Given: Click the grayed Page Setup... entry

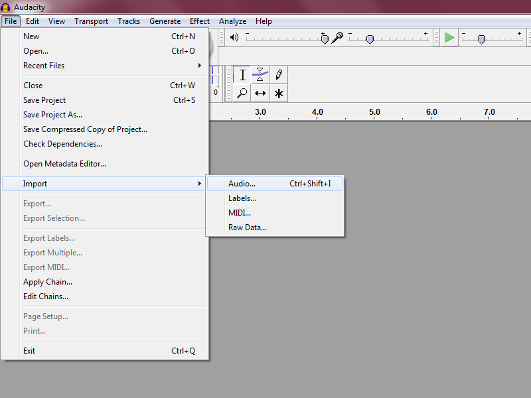Looking at the screenshot, I should (105, 316).
